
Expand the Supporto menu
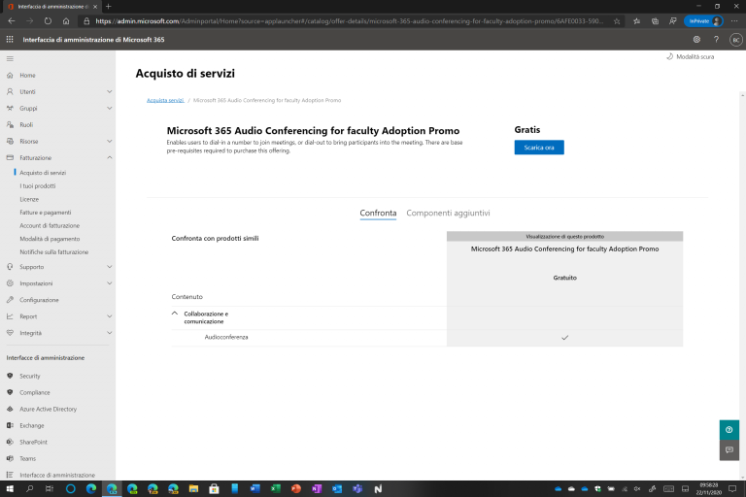click(x=110, y=267)
